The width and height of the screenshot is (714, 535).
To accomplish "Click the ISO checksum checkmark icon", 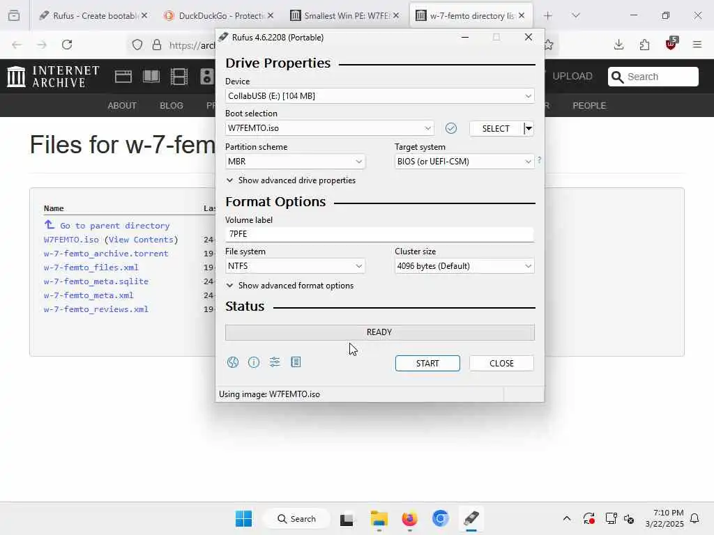I will click(451, 128).
